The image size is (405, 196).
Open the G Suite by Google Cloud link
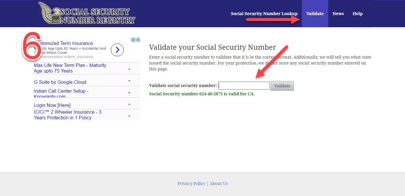tap(60, 82)
